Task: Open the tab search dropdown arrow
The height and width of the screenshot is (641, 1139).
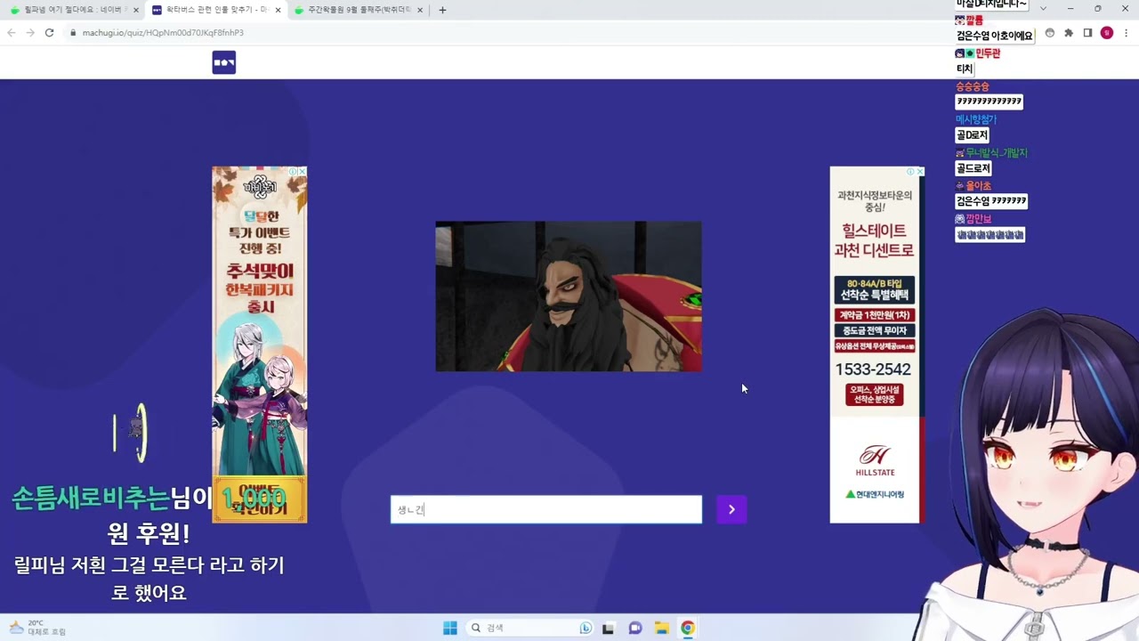Action: point(1043,9)
